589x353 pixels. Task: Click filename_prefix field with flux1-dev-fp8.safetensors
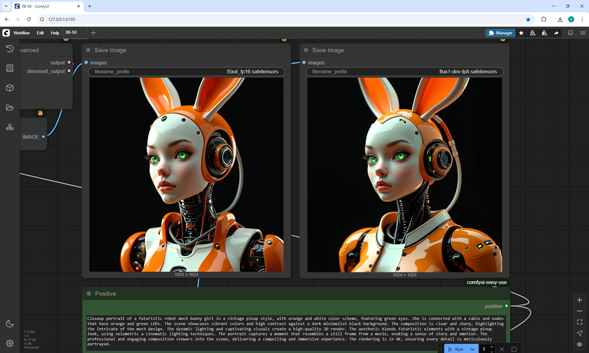[x=404, y=71]
